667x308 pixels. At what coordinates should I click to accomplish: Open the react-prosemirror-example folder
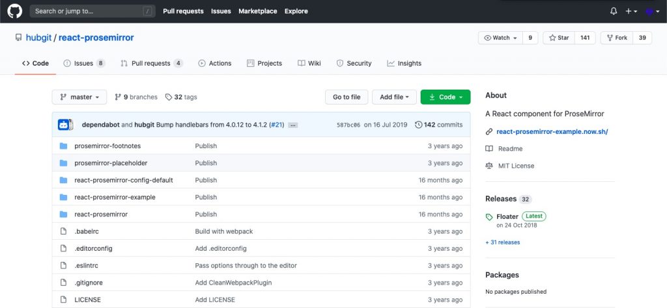click(115, 198)
